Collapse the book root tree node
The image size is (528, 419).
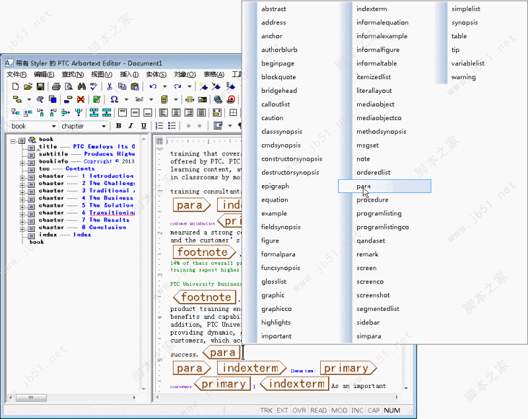pos(13,141)
